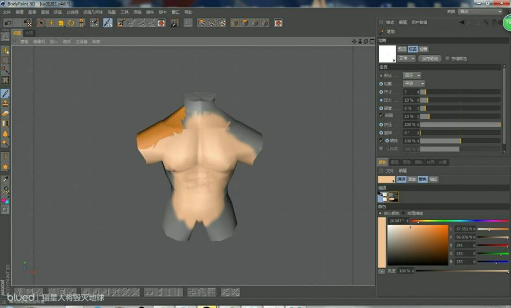Select the Move tool in top toolbar
This screenshot has width=511, height=308.
[51, 23]
